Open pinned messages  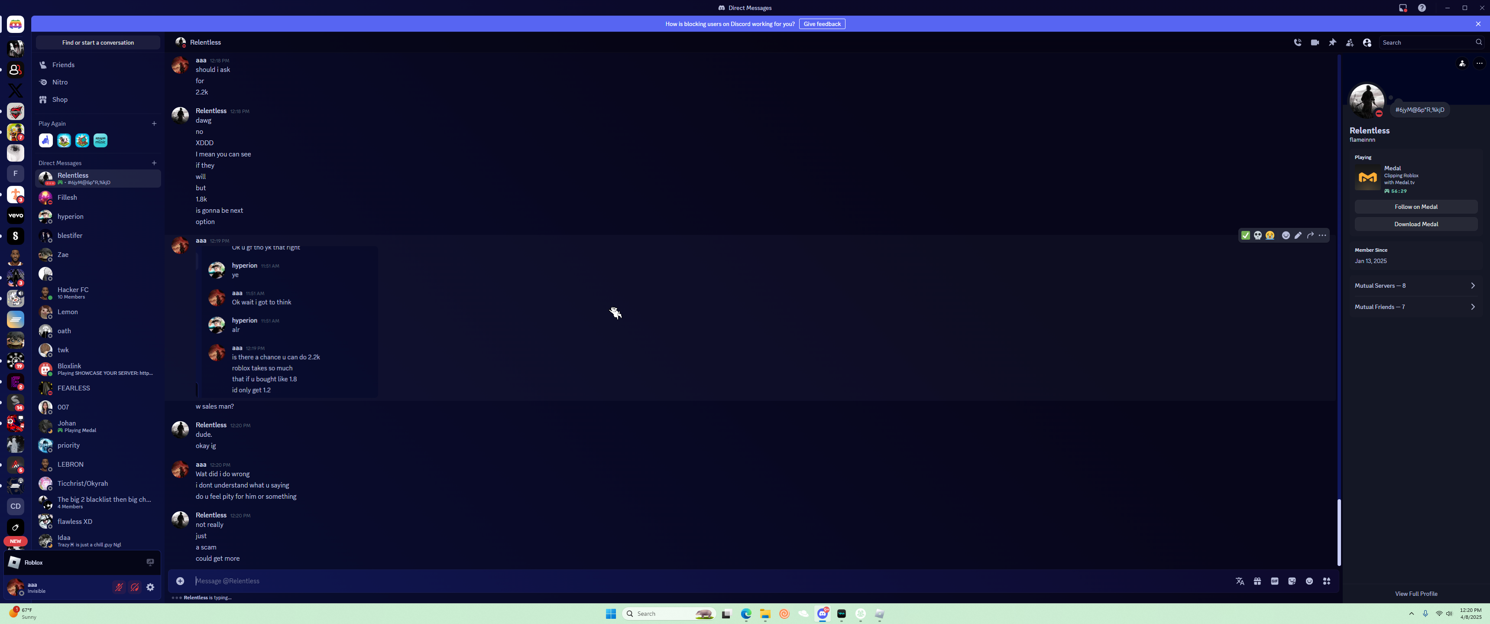coord(1332,42)
